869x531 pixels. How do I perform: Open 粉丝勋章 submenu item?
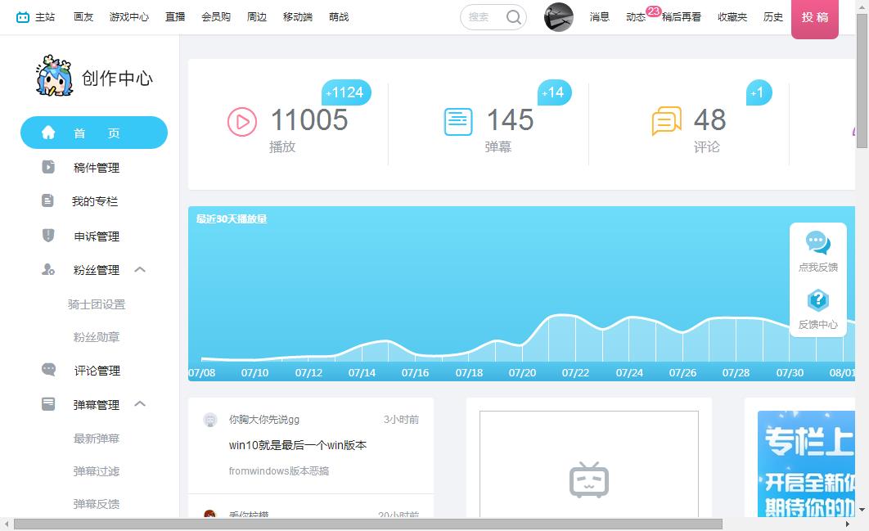97,337
